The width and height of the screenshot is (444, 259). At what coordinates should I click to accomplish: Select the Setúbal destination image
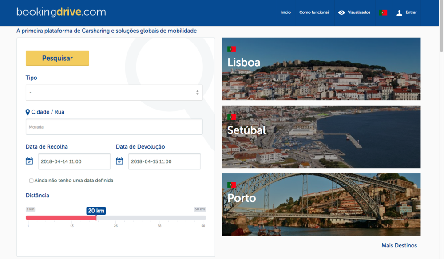tap(321, 137)
